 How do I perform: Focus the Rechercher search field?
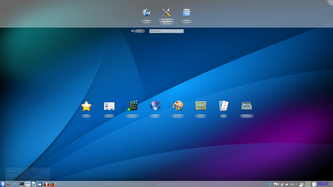[x=166, y=31]
